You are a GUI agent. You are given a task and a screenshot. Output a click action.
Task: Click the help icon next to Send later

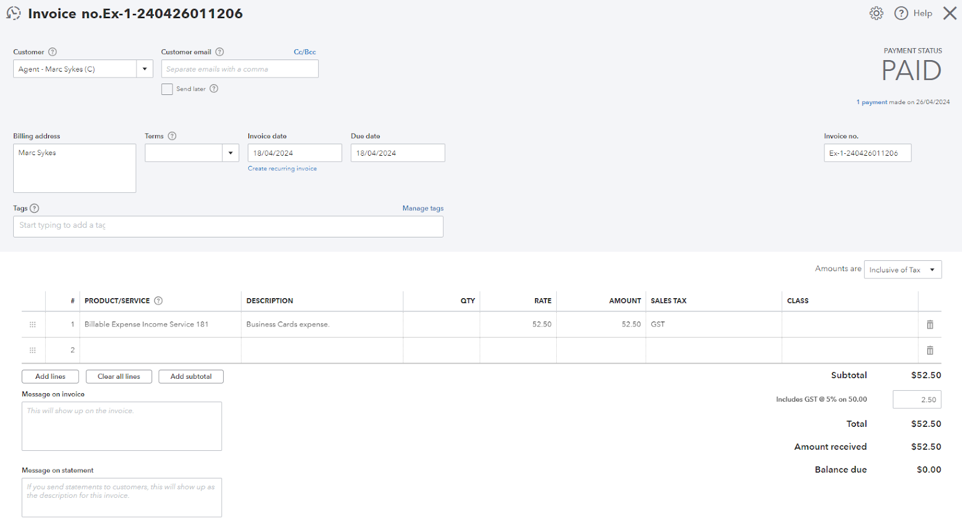click(x=214, y=88)
